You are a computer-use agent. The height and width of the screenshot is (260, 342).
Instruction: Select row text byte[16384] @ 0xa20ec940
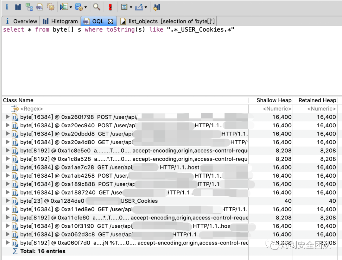(57, 125)
